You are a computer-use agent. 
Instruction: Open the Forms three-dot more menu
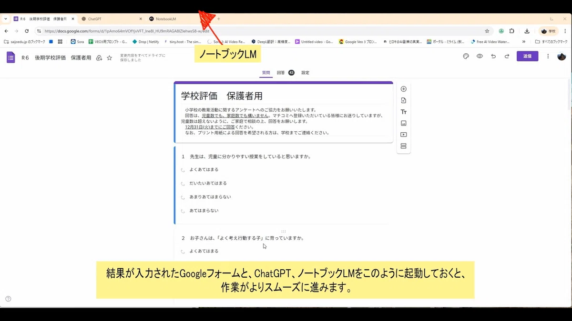[x=548, y=56]
